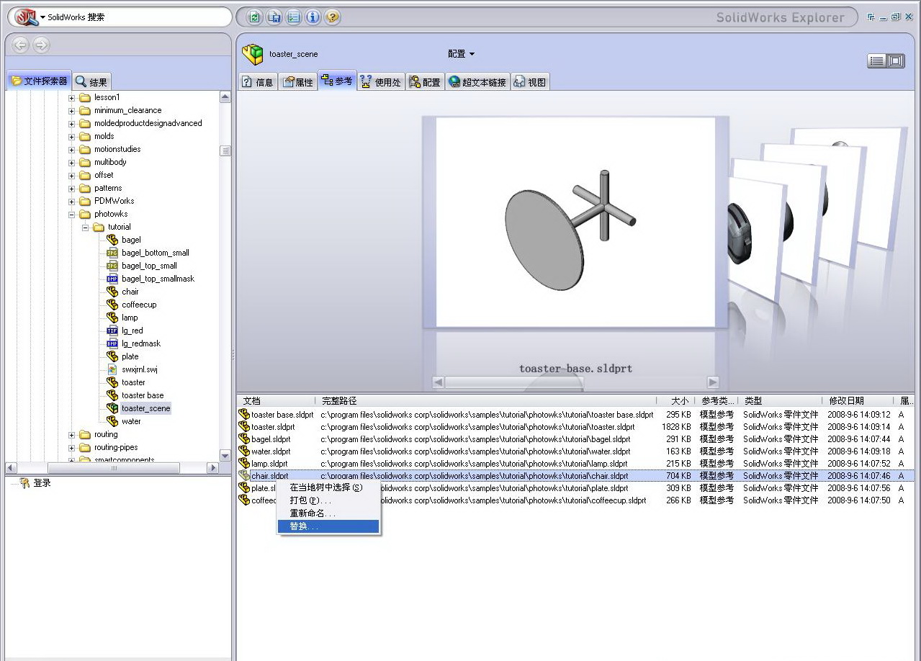This screenshot has height=661, width=921.
Task: Expand the minimum_clearance folder
Action: [72, 110]
